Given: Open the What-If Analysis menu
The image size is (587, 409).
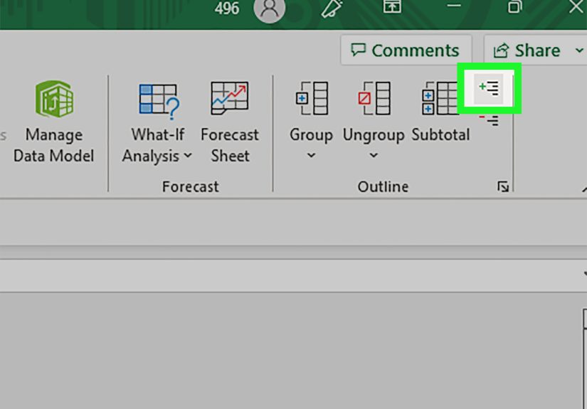Looking at the screenshot, I should coord(158,122).
